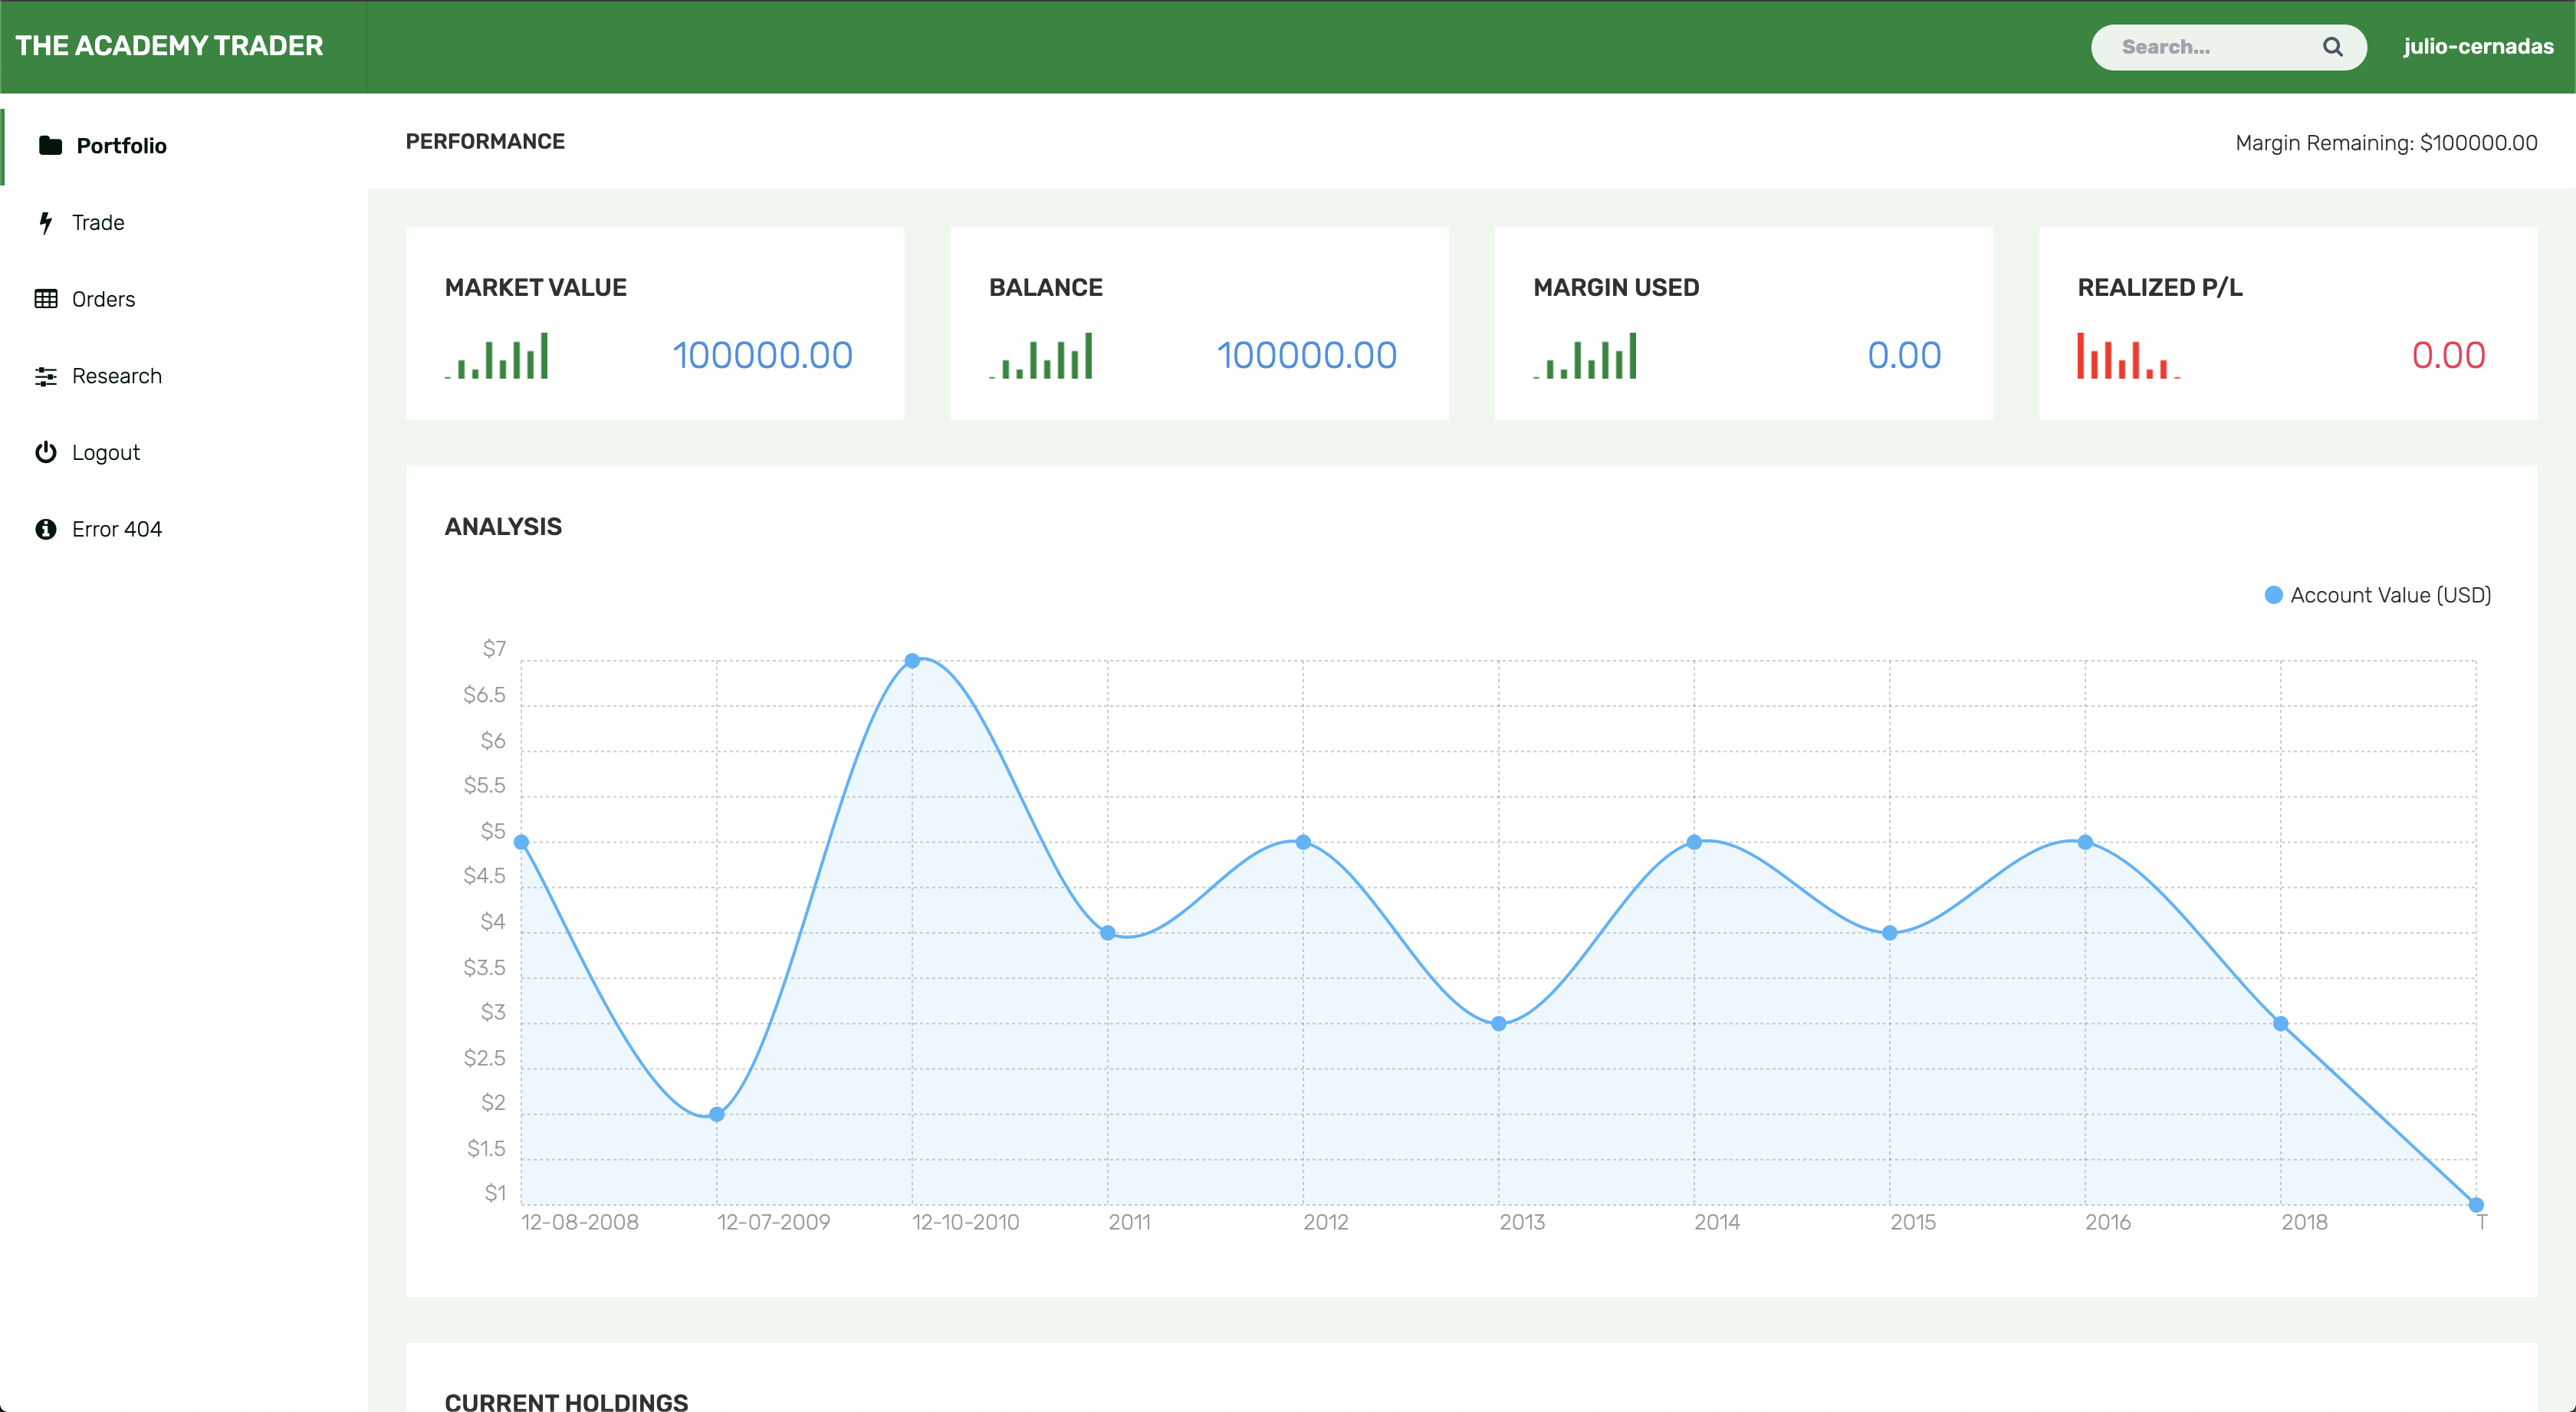
Task: Click the Trade lightning bolt icon
Action: point(45,222)
